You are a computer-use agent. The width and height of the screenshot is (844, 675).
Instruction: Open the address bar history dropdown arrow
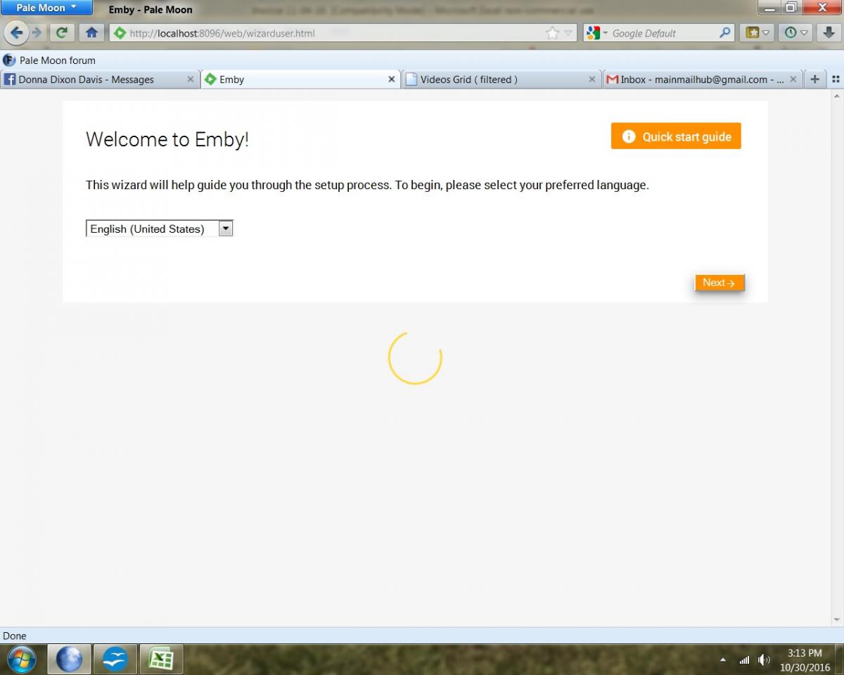click(x=568, y=33)
